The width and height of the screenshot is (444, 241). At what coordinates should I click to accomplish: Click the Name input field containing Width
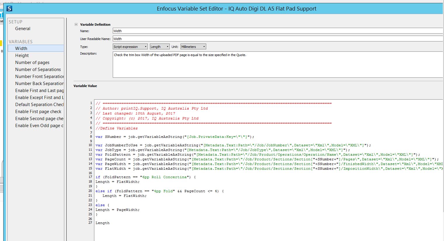(204, 31)
